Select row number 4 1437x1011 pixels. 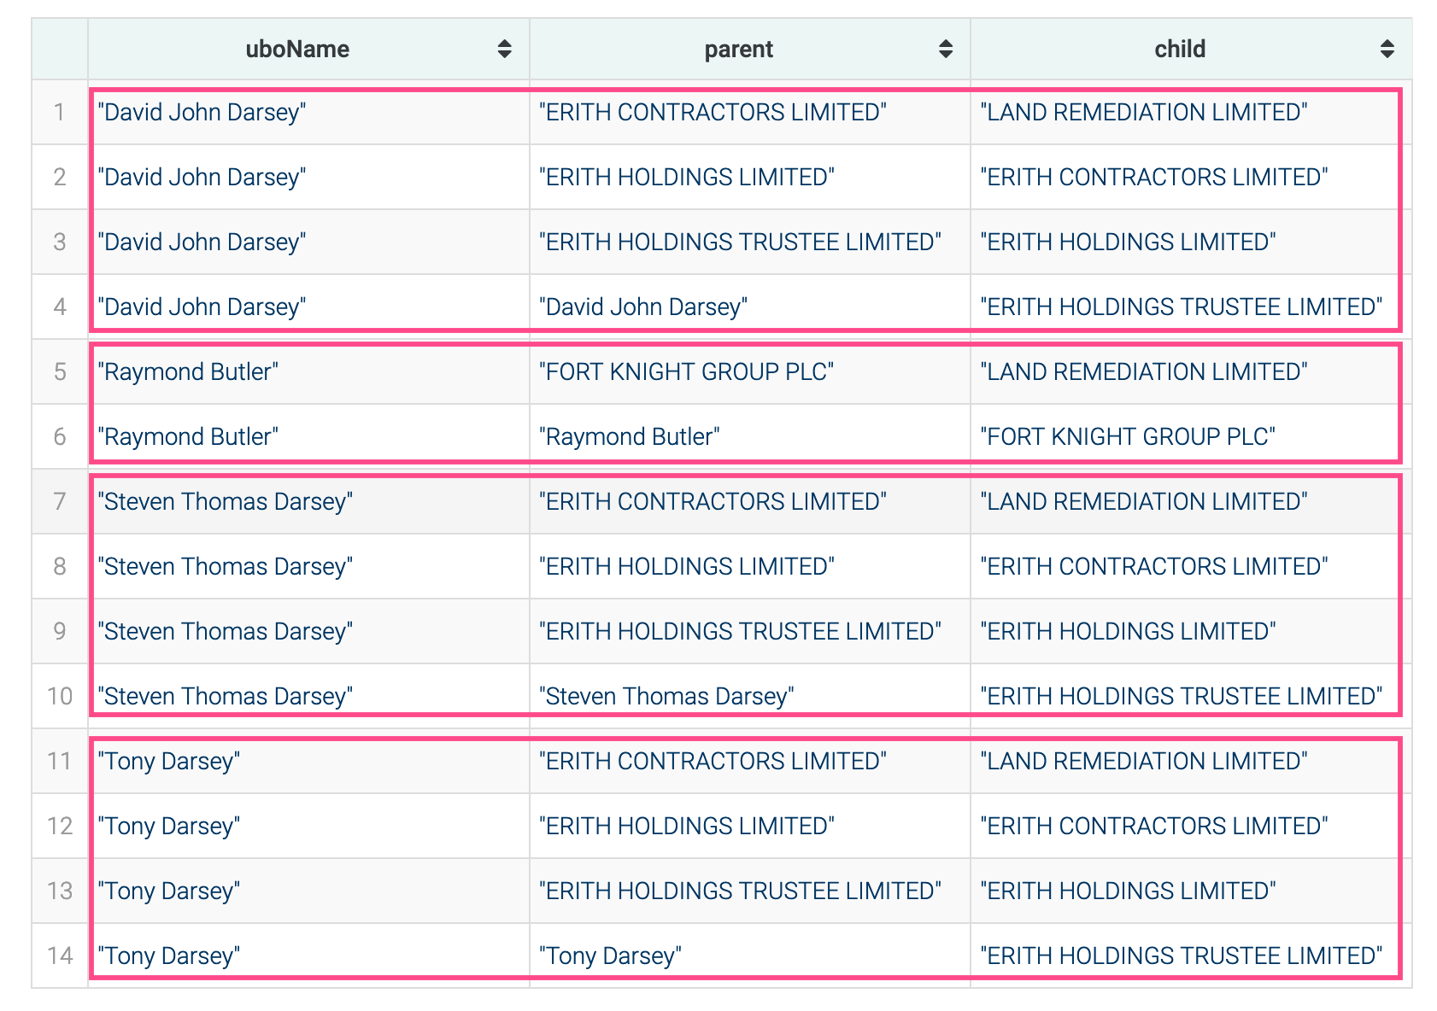tap(60, 307)
